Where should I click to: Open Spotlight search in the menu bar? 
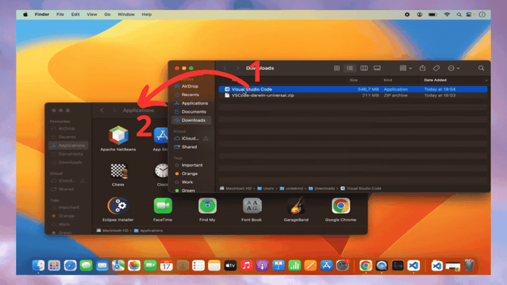pos(458,14)
